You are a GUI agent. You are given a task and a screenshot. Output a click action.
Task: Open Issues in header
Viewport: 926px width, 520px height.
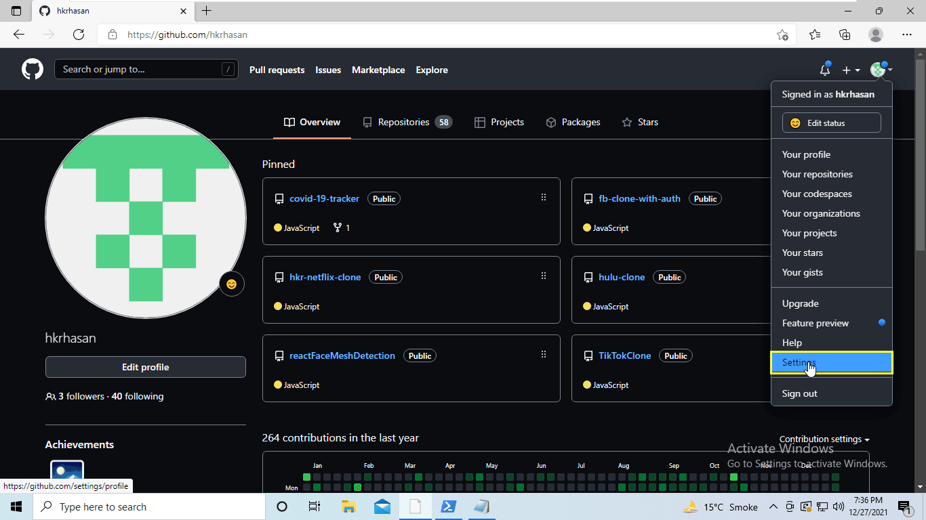point(328,70)
